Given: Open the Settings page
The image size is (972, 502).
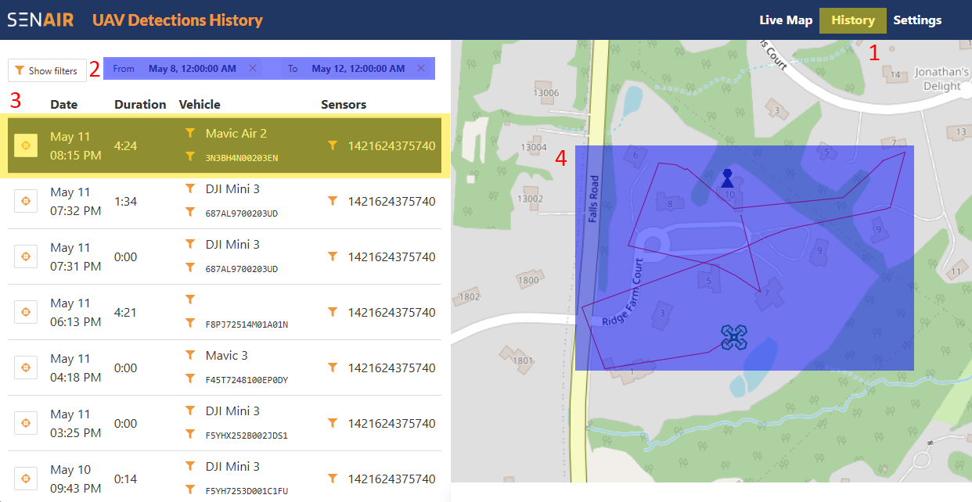Looking at the screenshot, I should [917, 20].
